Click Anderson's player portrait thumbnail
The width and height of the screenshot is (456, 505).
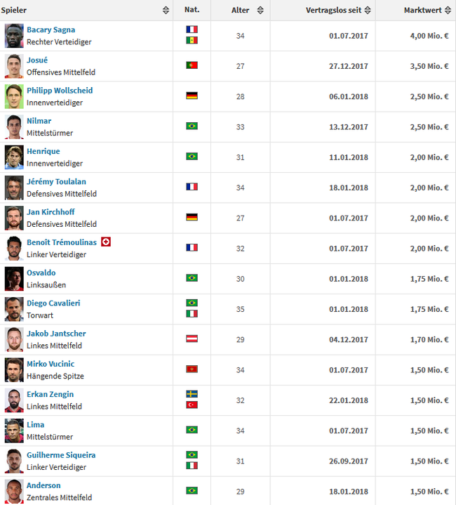(14, 492)
